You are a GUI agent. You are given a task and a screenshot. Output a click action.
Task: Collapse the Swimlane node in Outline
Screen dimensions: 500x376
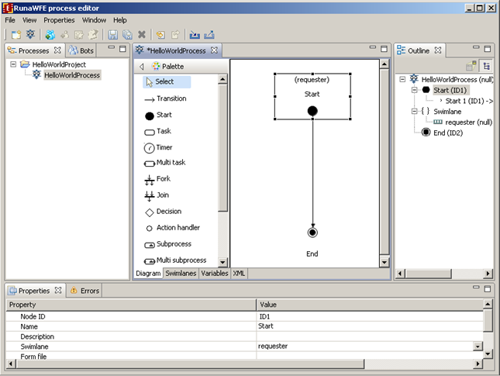tap(416, 112)
